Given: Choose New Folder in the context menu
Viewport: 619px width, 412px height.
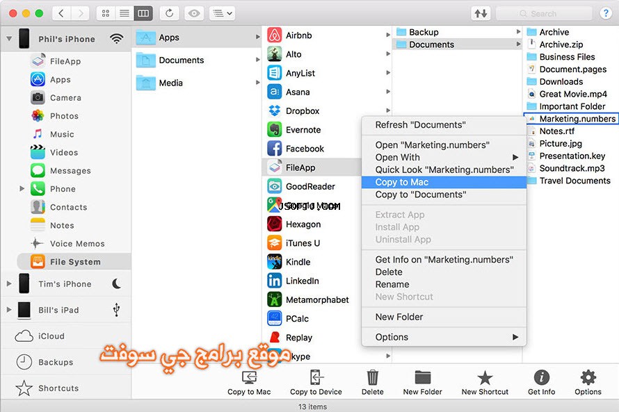Looking at the screenshot, I should coord(444,317).
